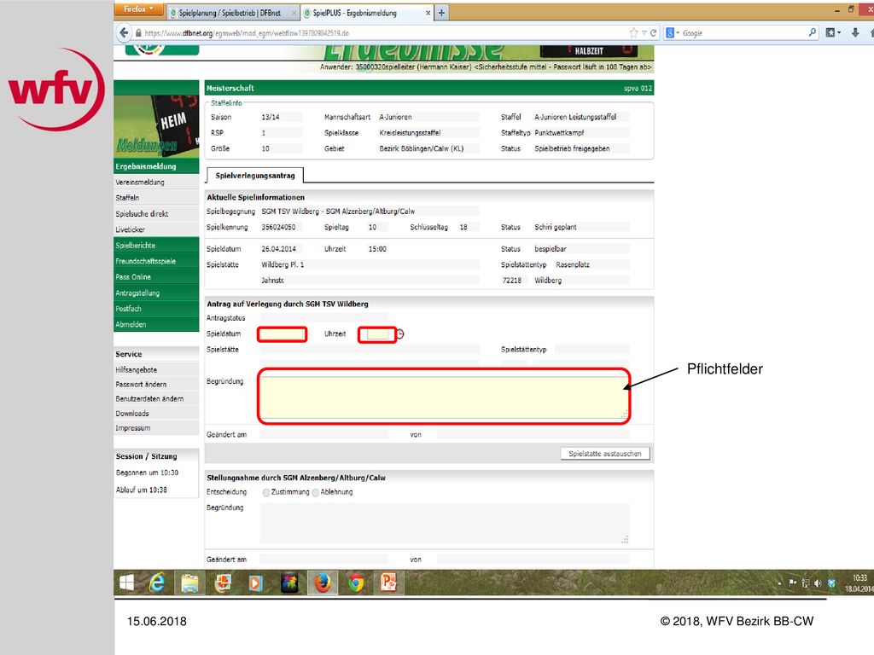Click the clock icon beside Uhrzeit
This screenshot has width=874, height=655.
tap(399, 334)
